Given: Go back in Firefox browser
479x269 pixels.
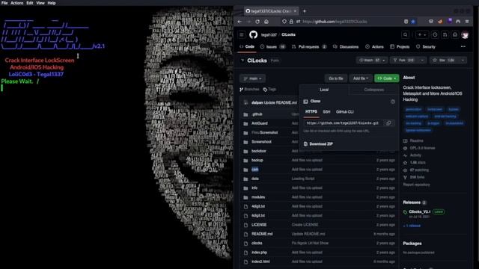Looking at the screenshot, I should point(239,22).
